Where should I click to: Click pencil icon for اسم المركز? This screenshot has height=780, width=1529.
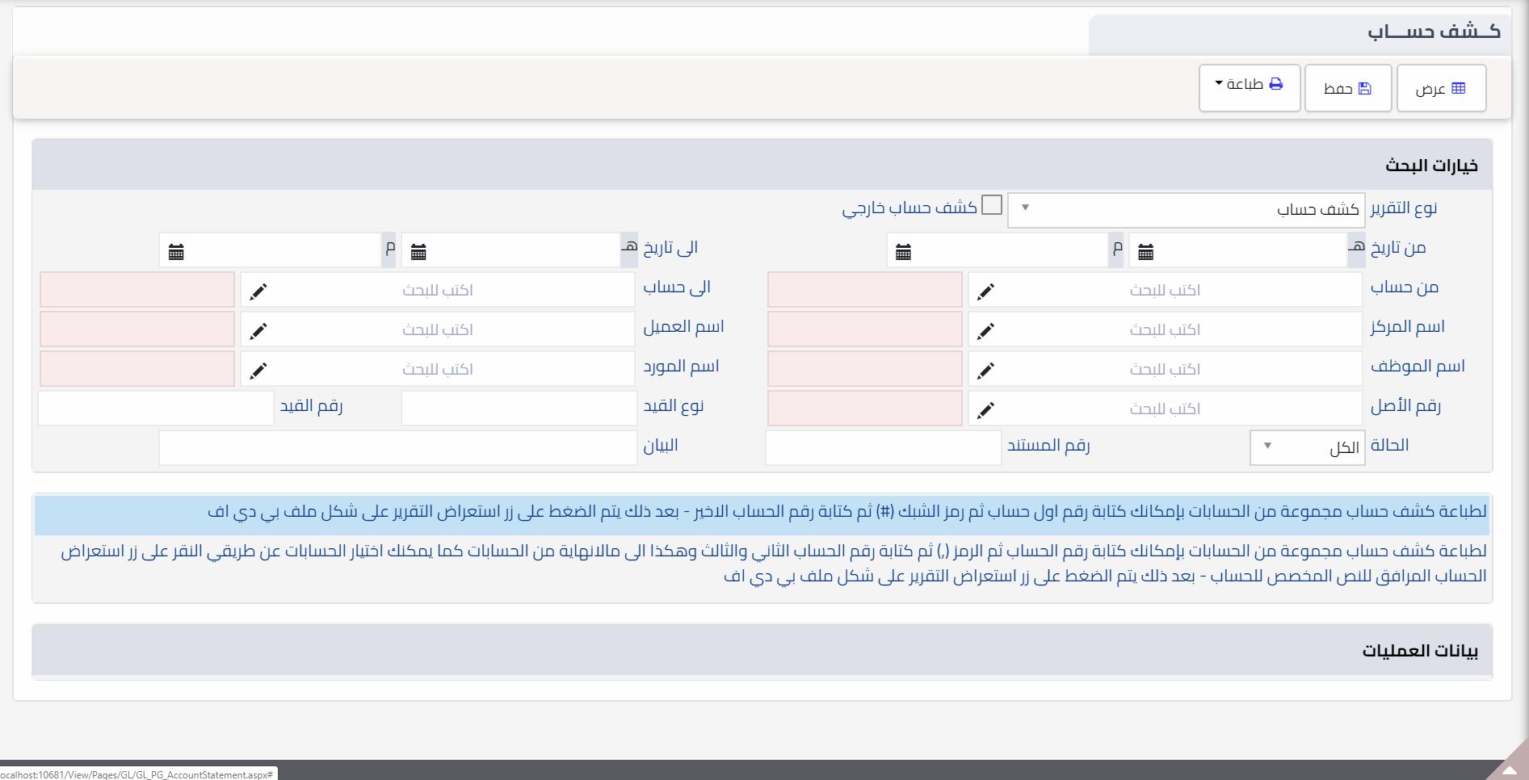point(985,331)
